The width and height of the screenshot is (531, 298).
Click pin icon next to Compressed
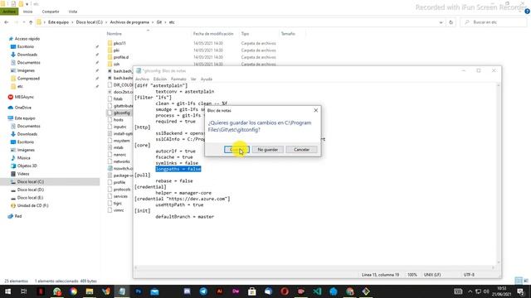97,79
